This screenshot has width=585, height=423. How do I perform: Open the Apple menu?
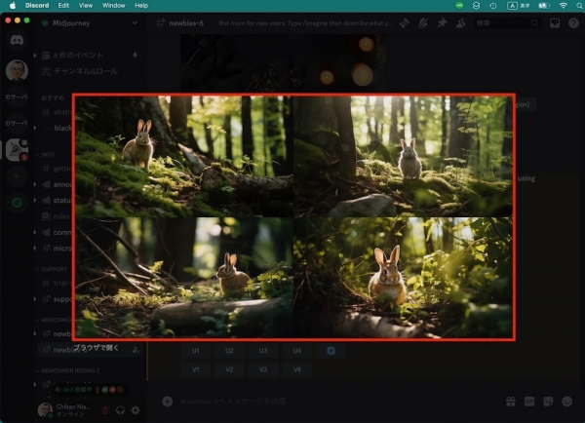pyautogui.click(x=13, y=6)
